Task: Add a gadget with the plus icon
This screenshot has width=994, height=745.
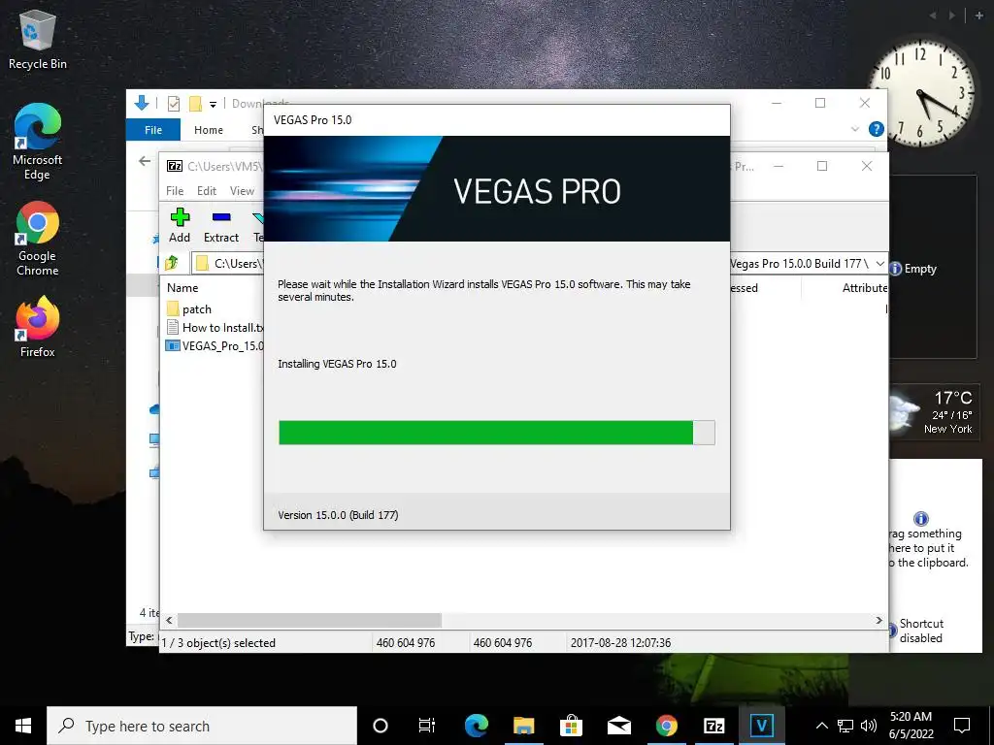Action: [x=978, y=16]
